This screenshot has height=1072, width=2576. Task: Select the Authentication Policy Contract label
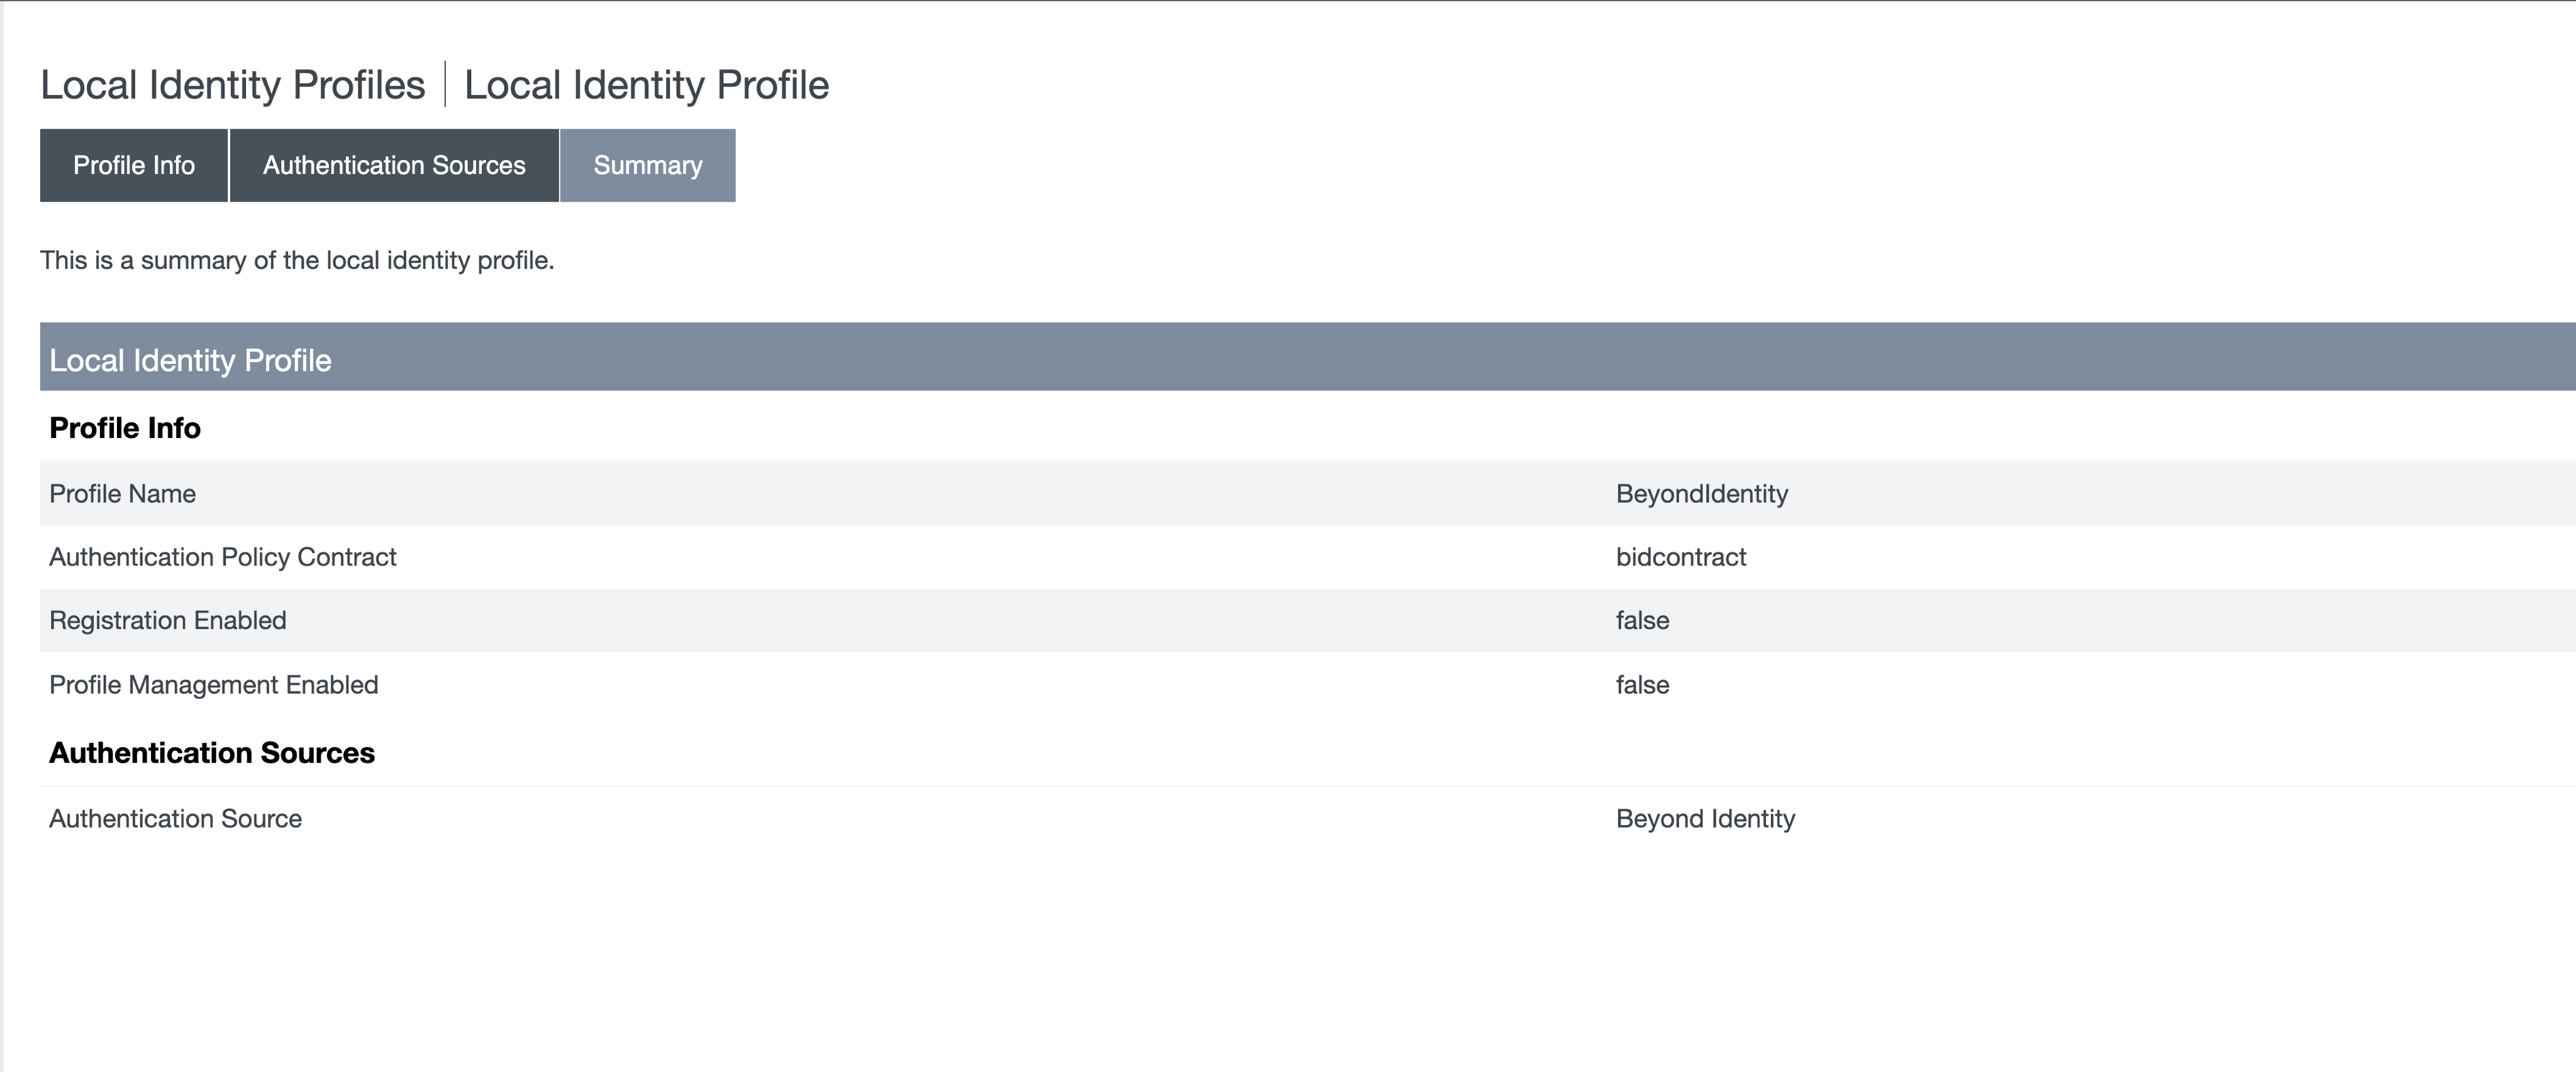coord(222,557)
